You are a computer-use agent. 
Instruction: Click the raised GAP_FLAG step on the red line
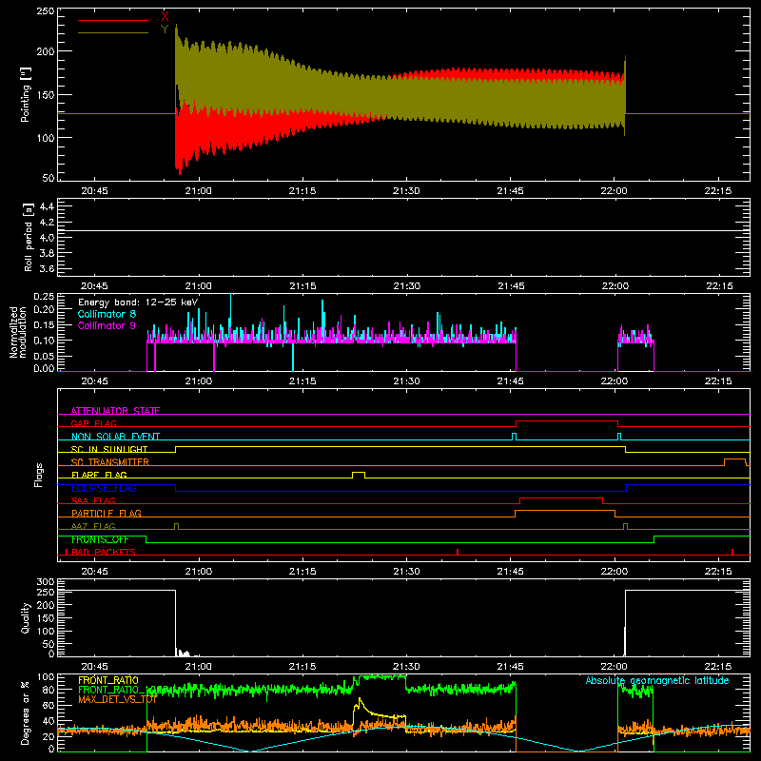566,421
